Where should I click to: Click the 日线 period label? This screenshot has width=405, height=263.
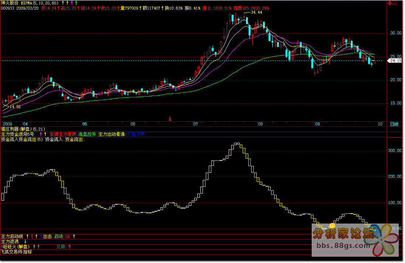click(x=394, y=124)
